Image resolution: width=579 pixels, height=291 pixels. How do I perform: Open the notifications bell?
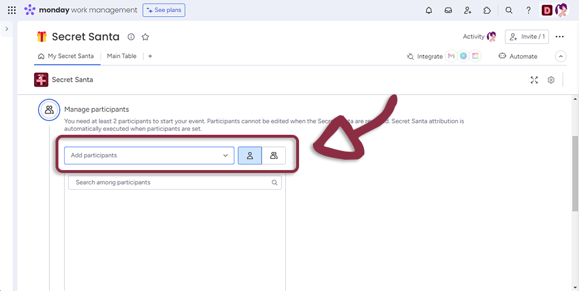click(x=429, y=10)
